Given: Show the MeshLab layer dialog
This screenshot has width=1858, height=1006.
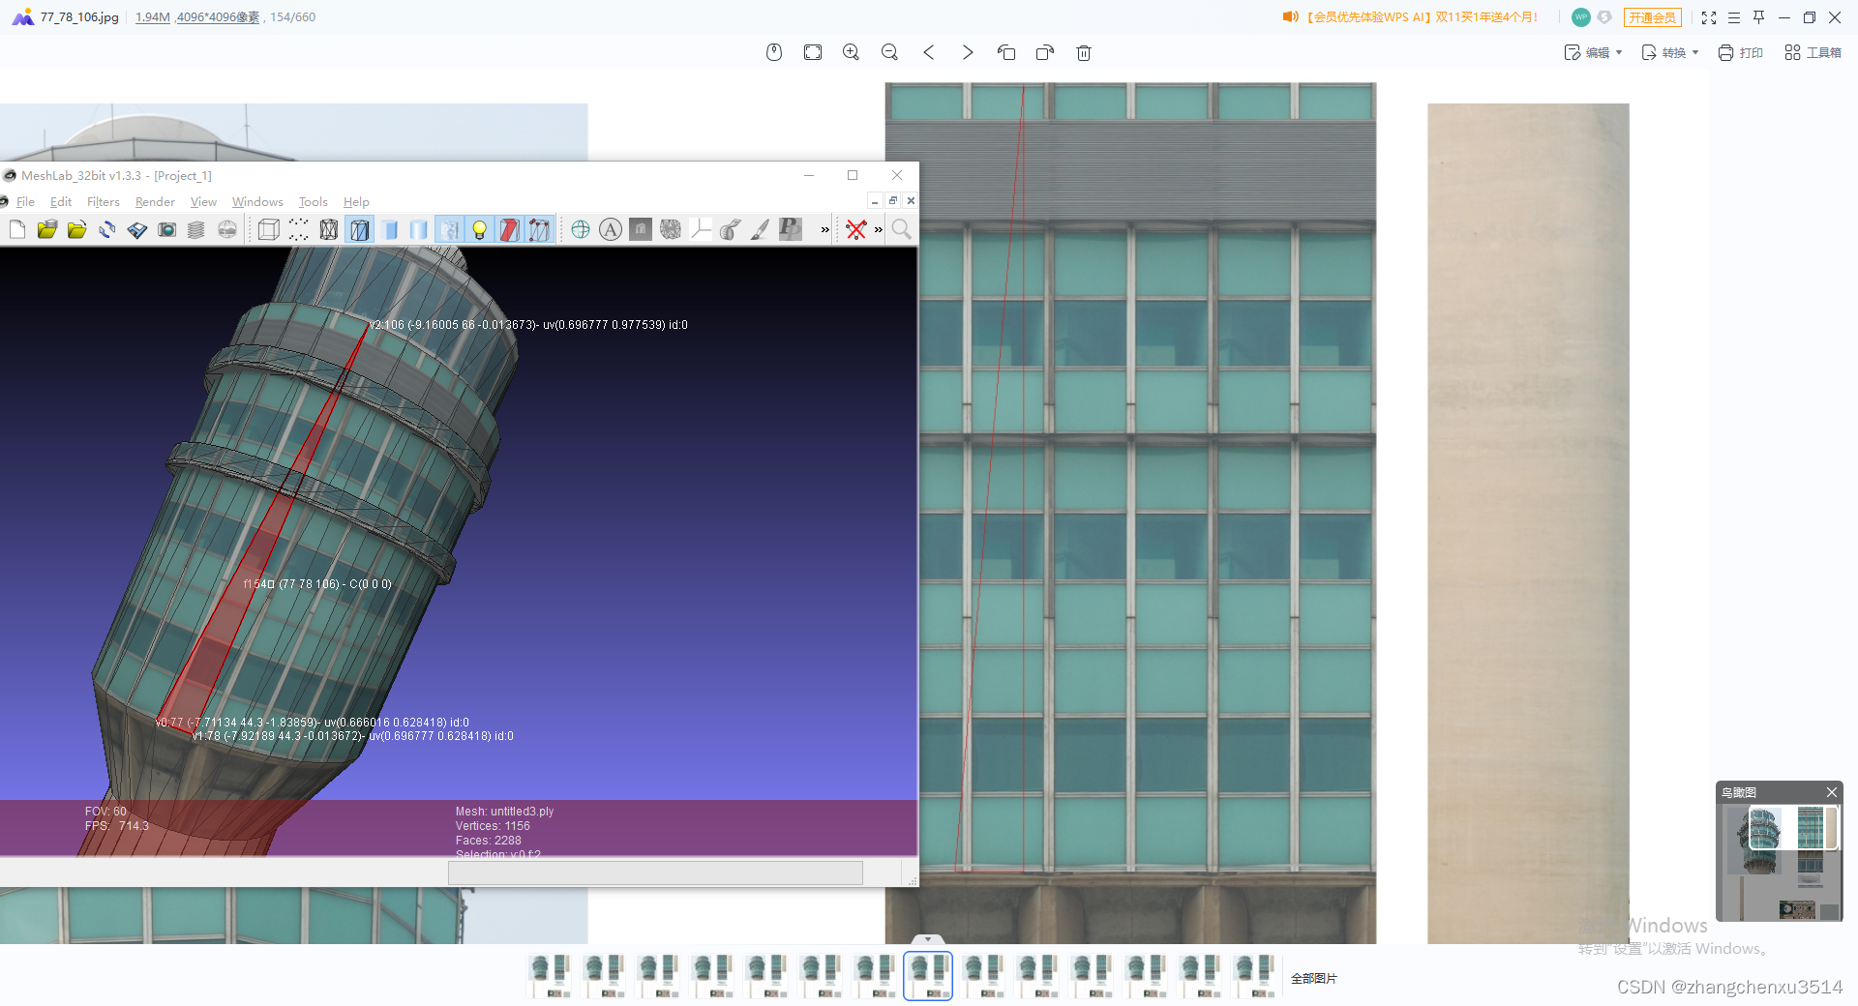Looking at the screenshot, I should [x=196, y=229].
